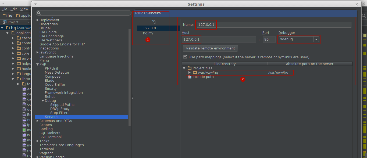Image resolution: width=367 pixels, height=158 pixels.
Task: Select Code Sniffer in the settings tree
Action: tap(55, 85)
